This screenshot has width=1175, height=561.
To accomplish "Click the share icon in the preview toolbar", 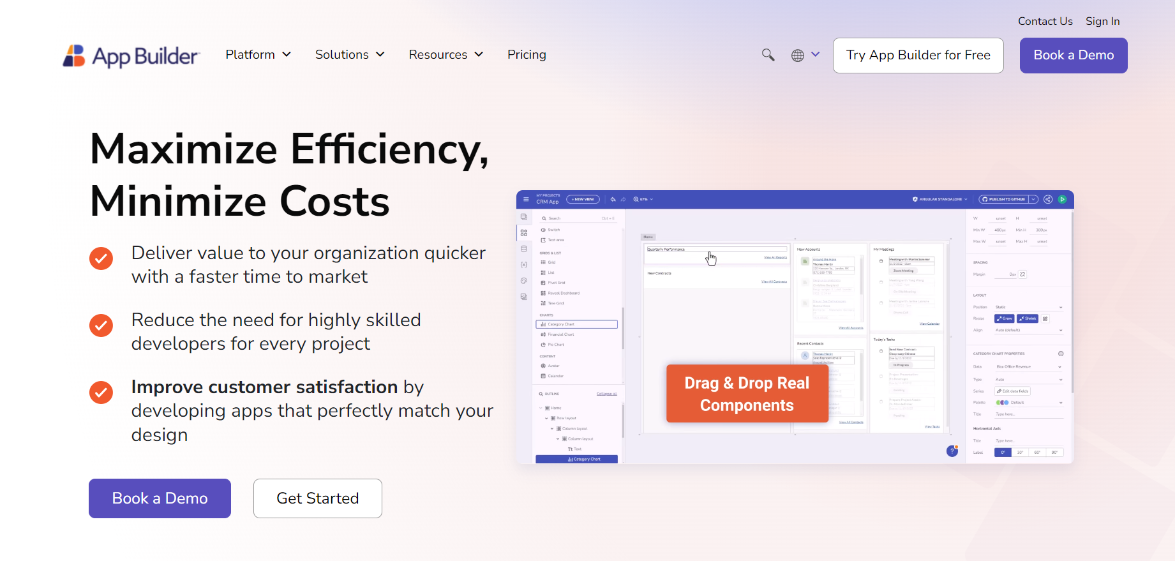I will pyautogui.click(x=1048, y=199).
